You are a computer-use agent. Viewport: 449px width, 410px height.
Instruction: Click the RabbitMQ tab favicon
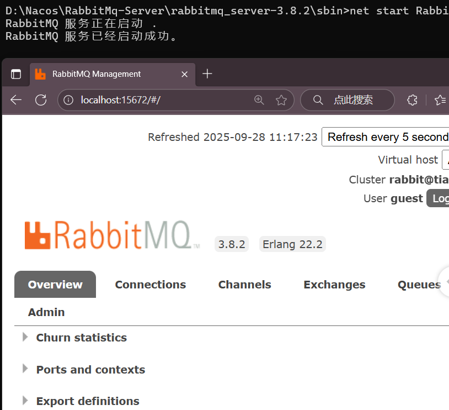click(x=40, y=74)
